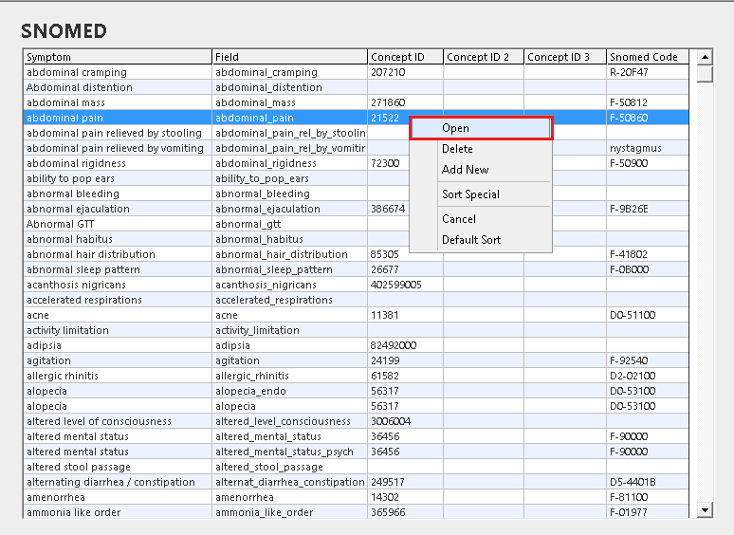
Task: Select acanthosis nigricans symptom
Action: (118, 285)
